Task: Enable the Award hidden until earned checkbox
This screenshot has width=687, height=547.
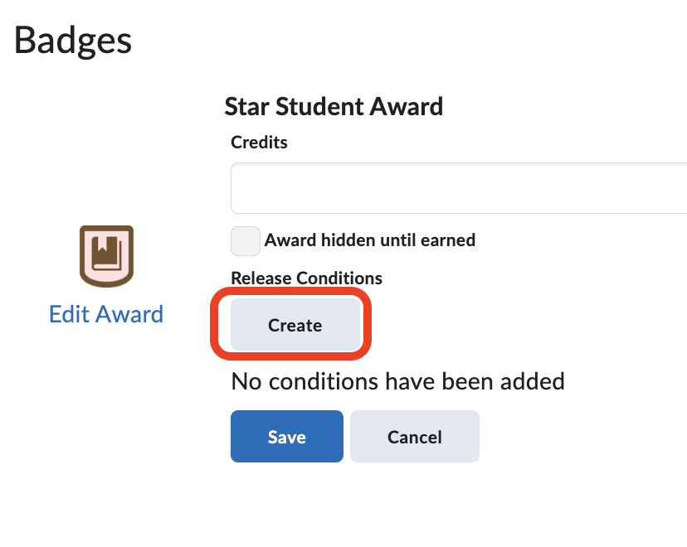Action: coord(245,241)
